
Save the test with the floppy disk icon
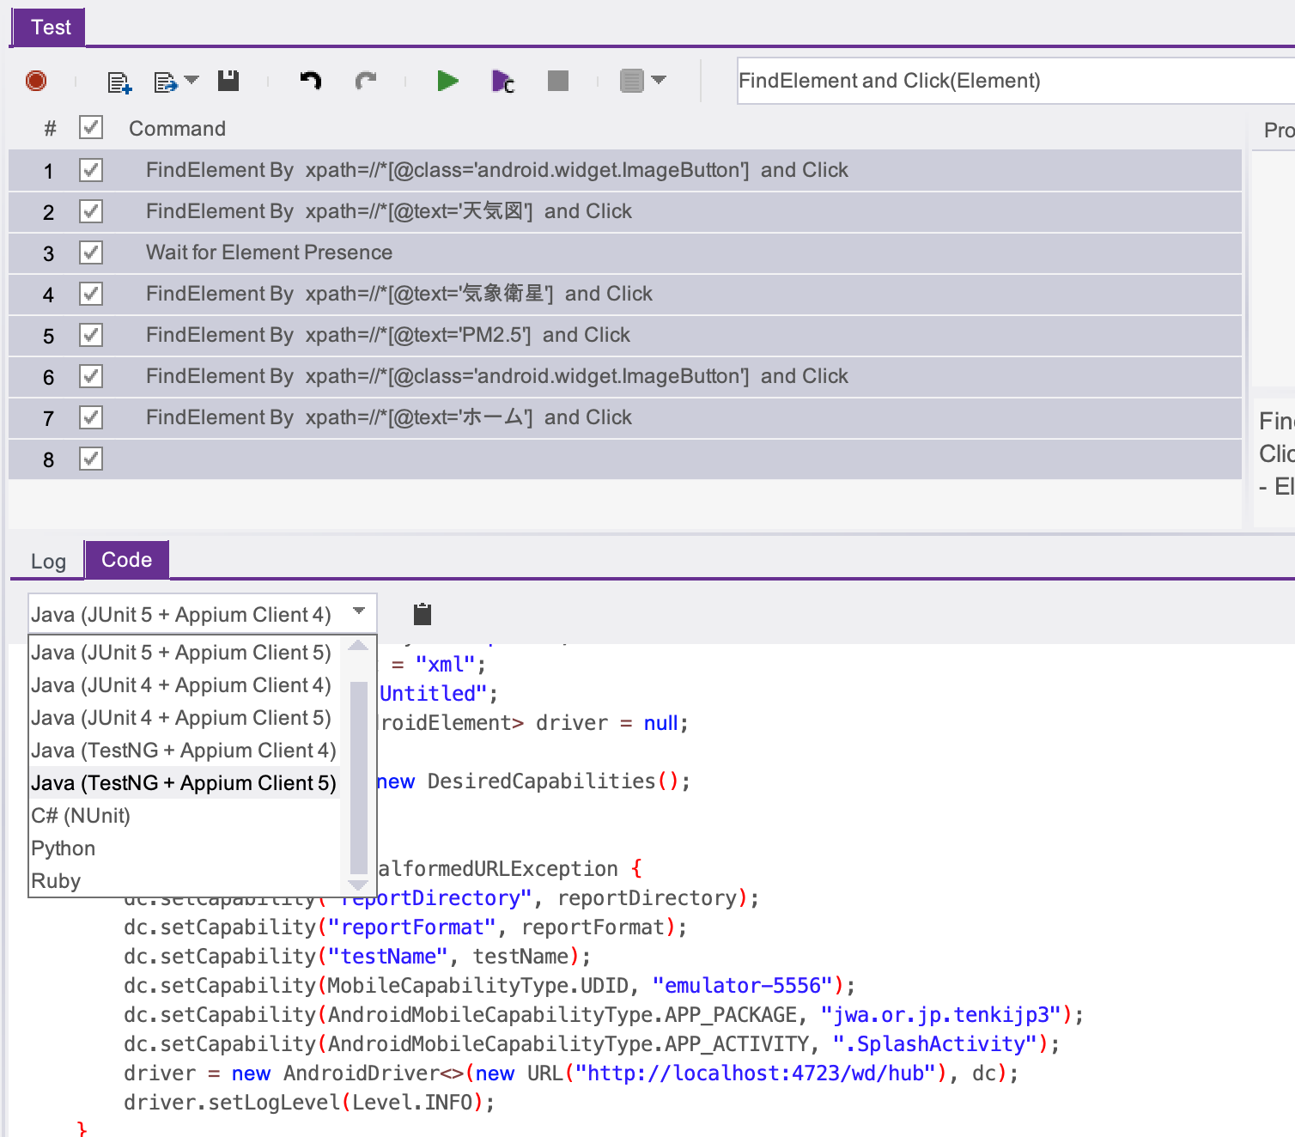click(228, 81)
